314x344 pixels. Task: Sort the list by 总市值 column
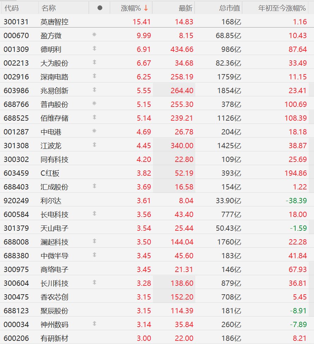coord(229,8)
